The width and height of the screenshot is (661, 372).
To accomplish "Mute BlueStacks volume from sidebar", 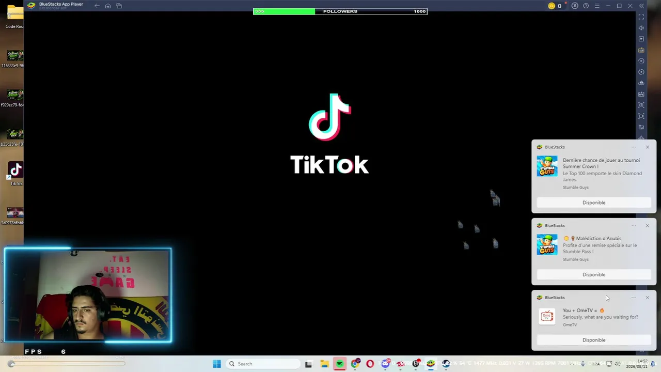I will [x=641, y=28].
